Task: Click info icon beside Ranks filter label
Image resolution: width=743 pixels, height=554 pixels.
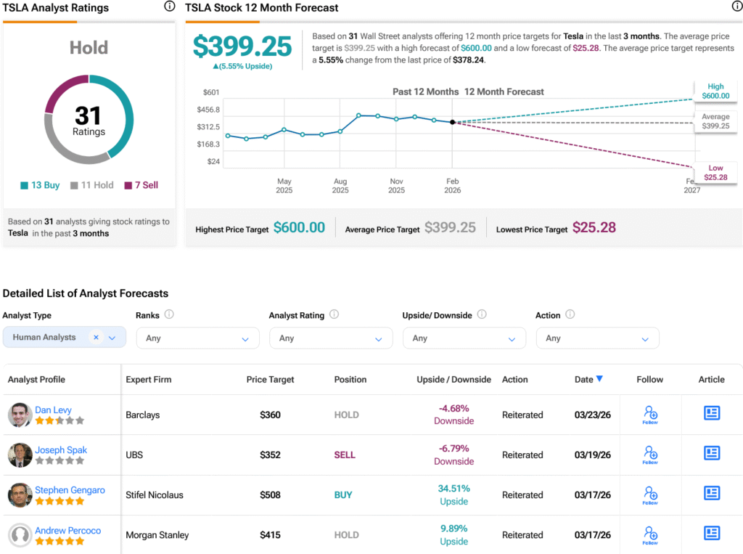Action: 168,314
